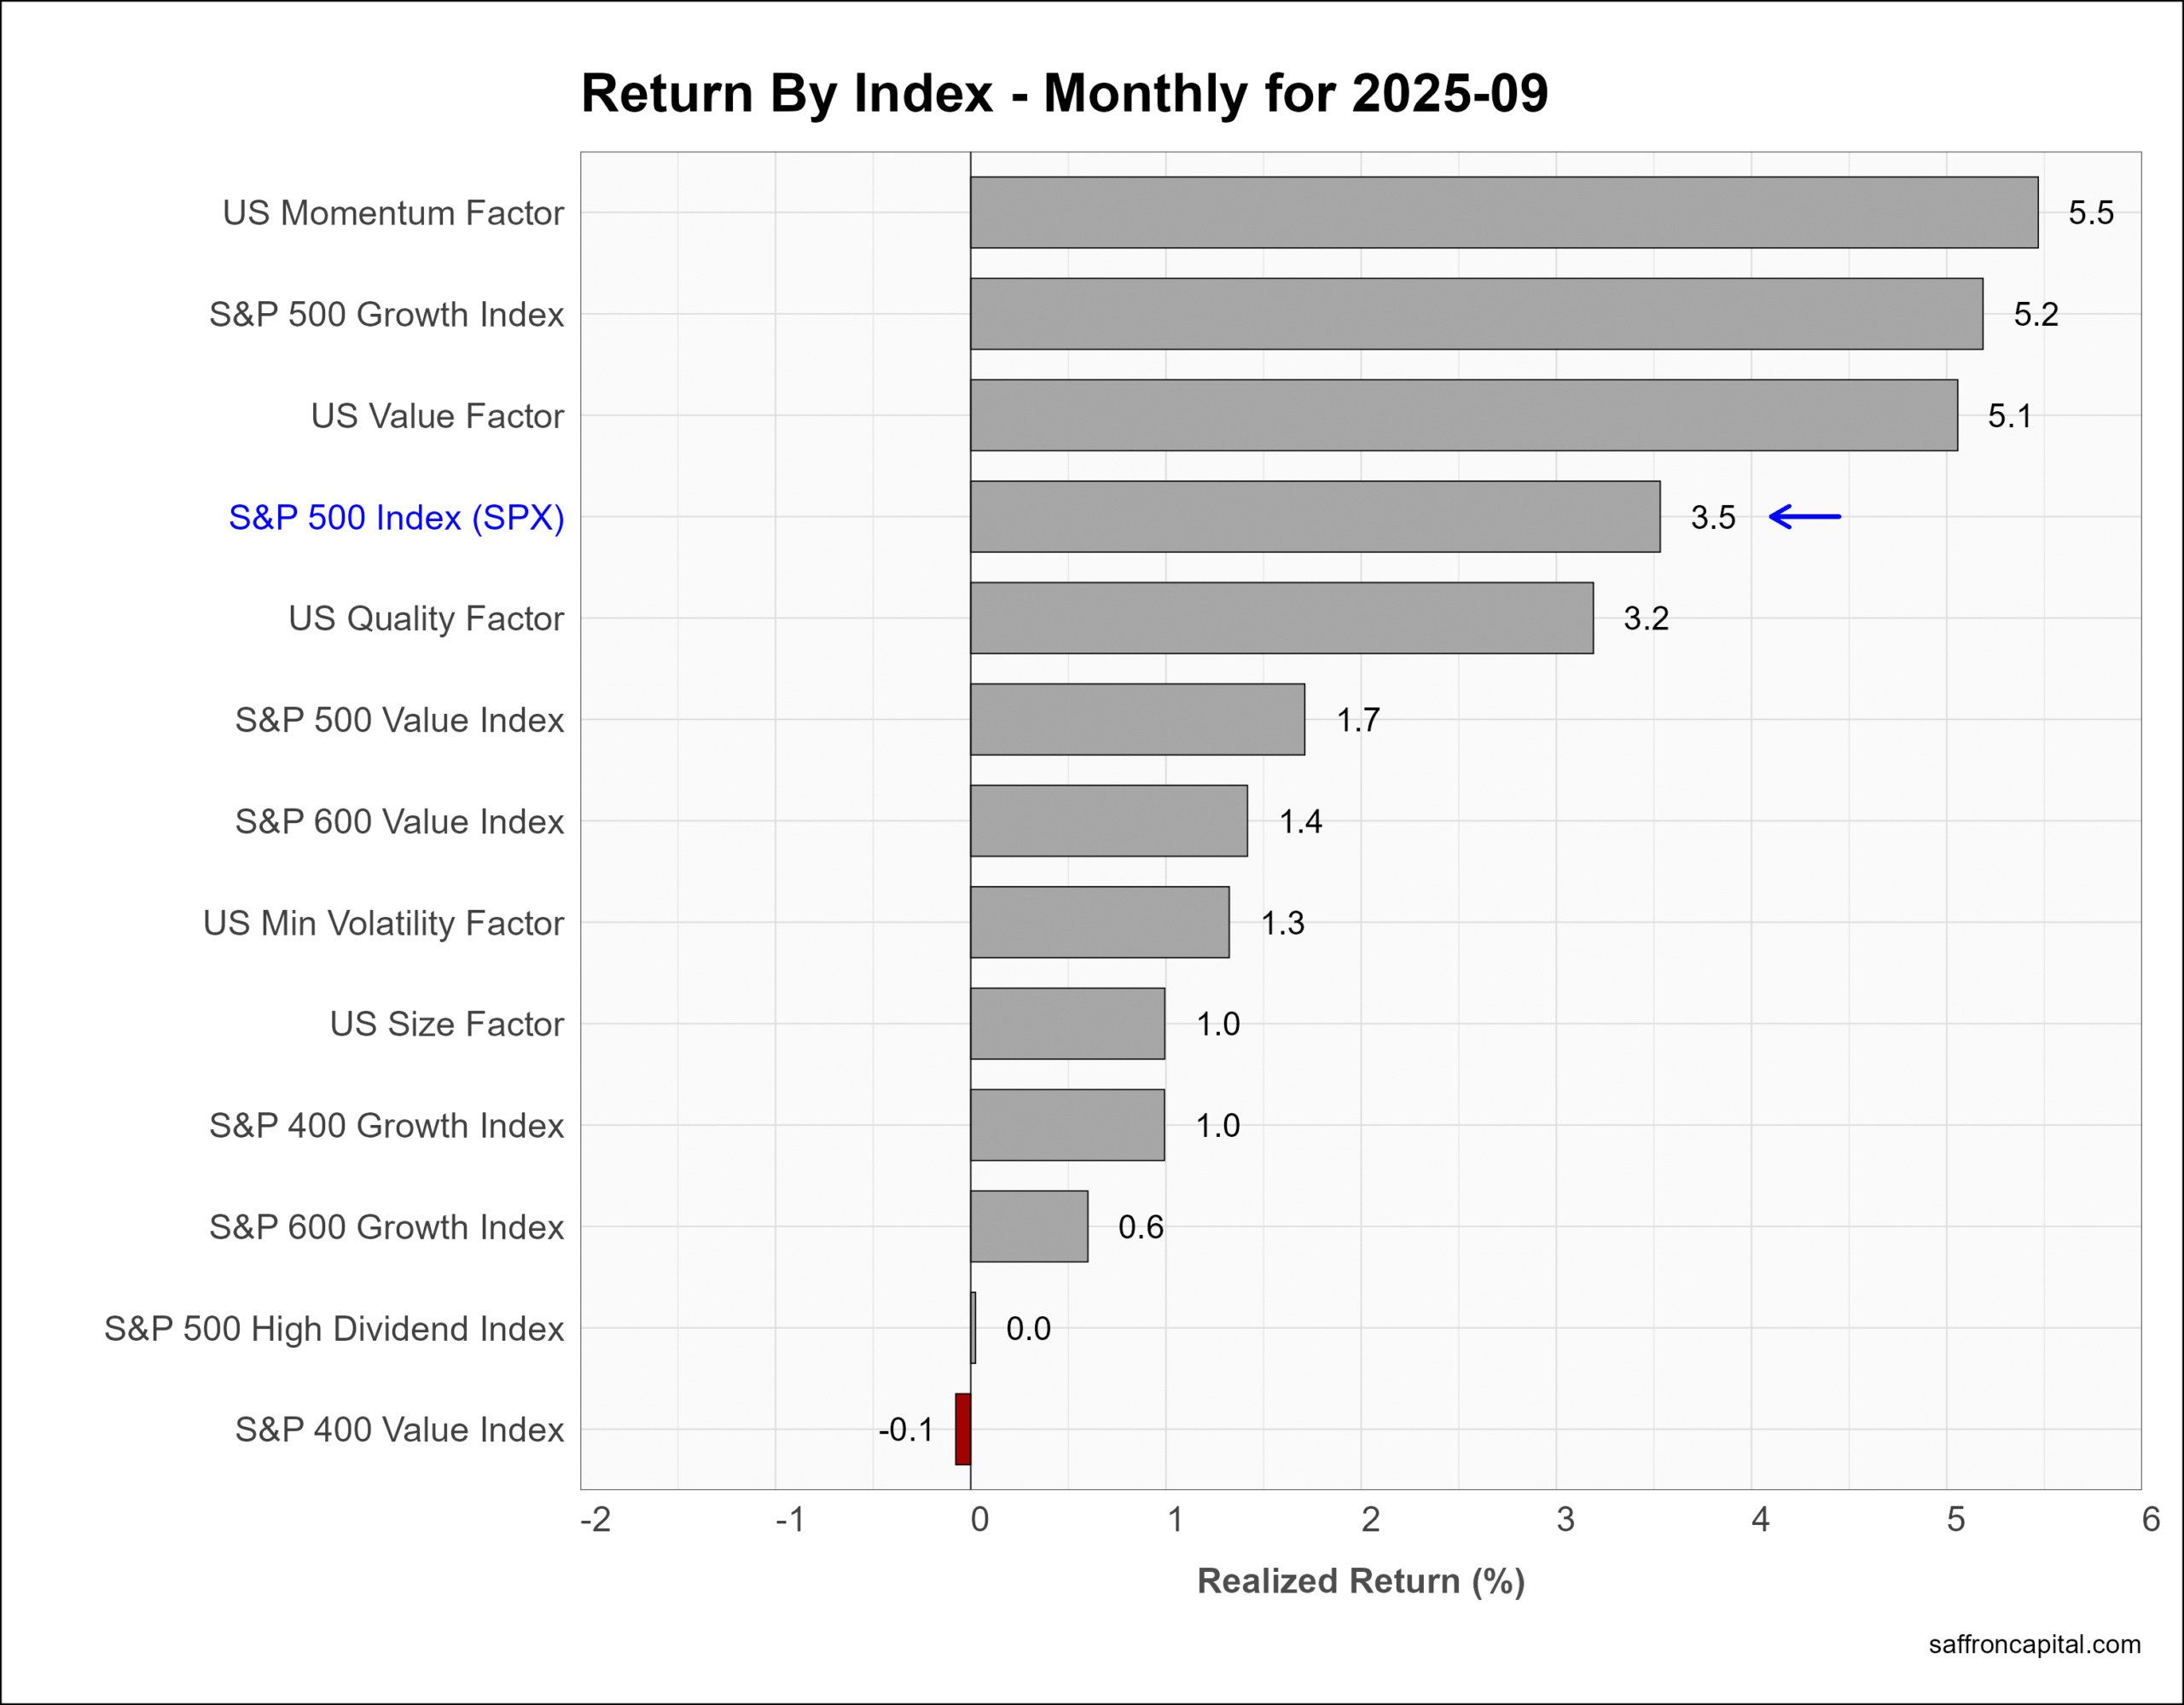Click the 5.5 value label
The height and width of the screenshot is (1705, 2184).
click(x=2090, y=213)
